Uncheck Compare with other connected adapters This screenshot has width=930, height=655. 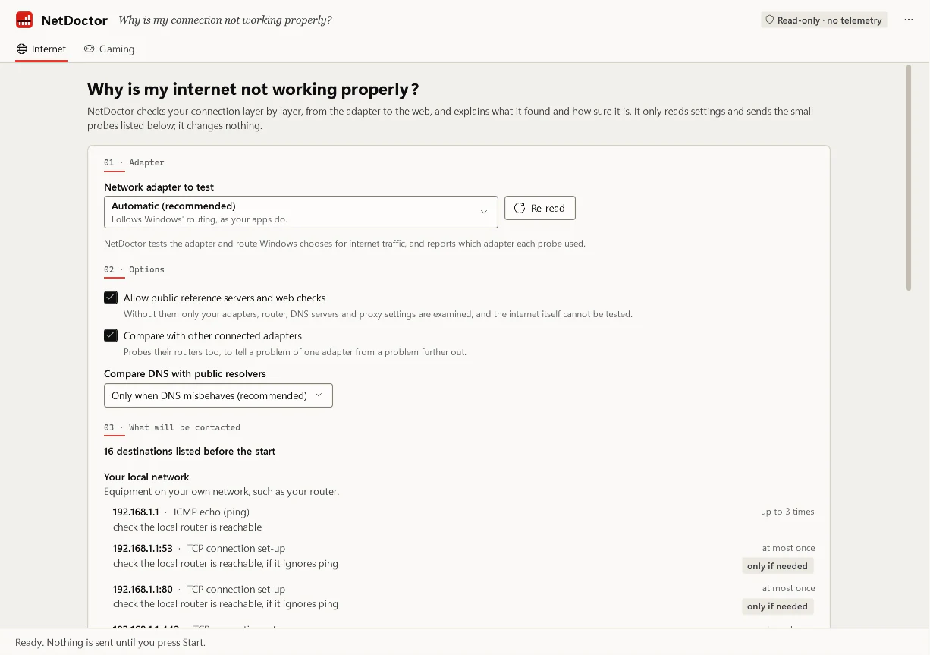[111, 335]
